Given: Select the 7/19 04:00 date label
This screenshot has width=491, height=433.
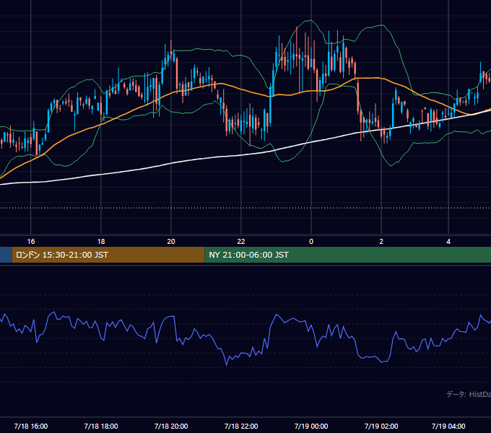Looking at the screenshot, I should (448, 426).
